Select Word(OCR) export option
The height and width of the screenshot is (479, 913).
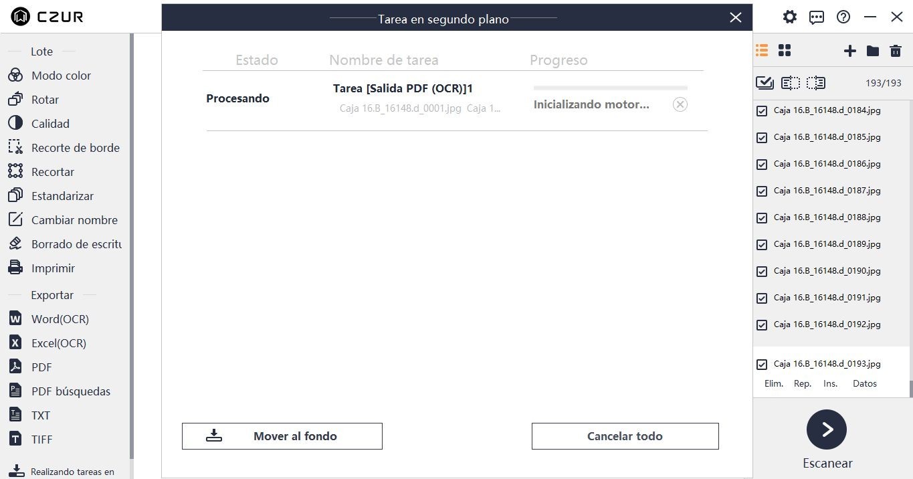tap(60, 319)
